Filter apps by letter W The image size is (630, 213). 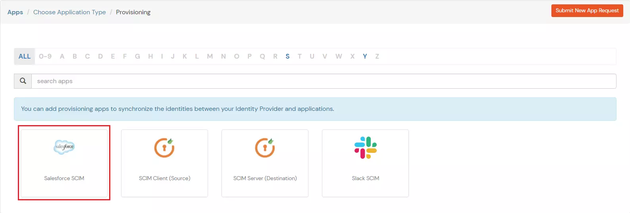pyautogui.click(x=339, y=56)
